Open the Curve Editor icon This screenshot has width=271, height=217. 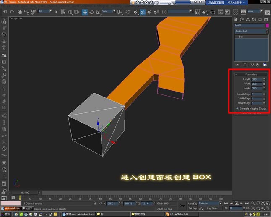tap(220, 12)
